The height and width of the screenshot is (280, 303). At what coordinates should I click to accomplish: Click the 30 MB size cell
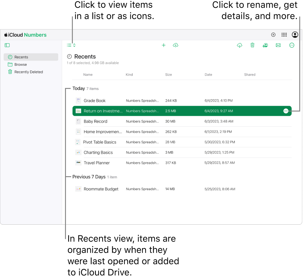(170, 121)
